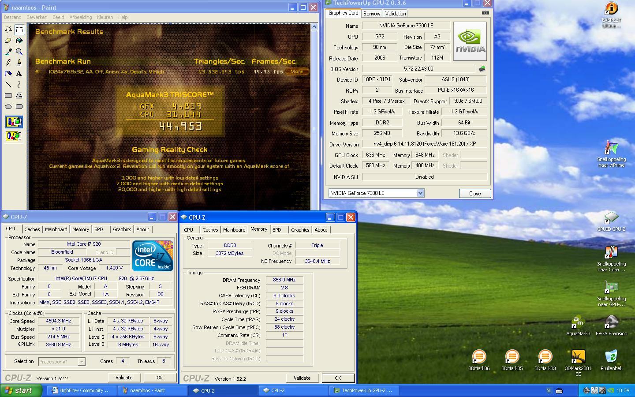The image size is (635, 397).
Task: Open 3DMark05 desktop shortcut
Action: [512, 360]
